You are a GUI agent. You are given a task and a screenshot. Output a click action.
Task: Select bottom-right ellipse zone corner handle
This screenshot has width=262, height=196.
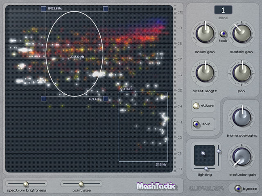tap(106, 98)
